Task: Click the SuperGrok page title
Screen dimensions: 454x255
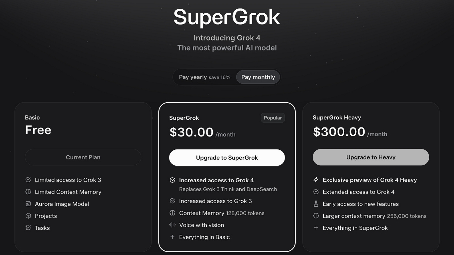Action: pyautogui.click(x=227, y=17)
